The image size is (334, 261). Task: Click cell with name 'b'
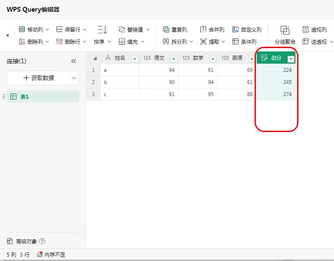click(x=120, y=82)
